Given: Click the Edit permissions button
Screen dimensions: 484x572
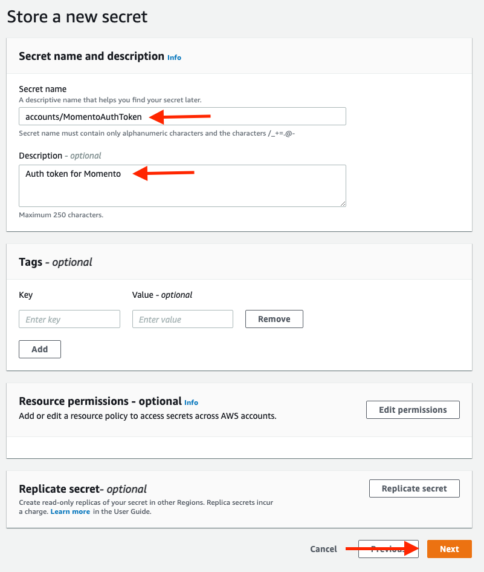Looking at the screenshot, I should pyautogui.click(x=413, y=410).
